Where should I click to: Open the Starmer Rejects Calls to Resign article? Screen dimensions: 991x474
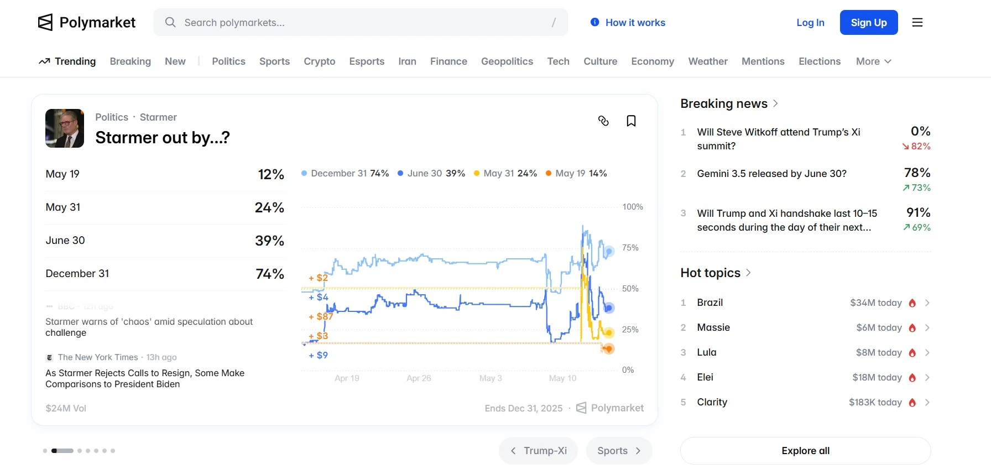145,378
